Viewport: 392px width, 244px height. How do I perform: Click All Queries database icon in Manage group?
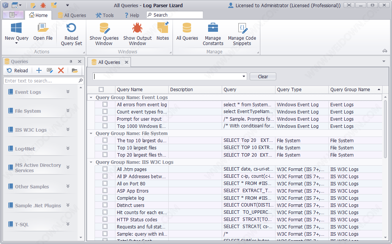coord(187,28)
